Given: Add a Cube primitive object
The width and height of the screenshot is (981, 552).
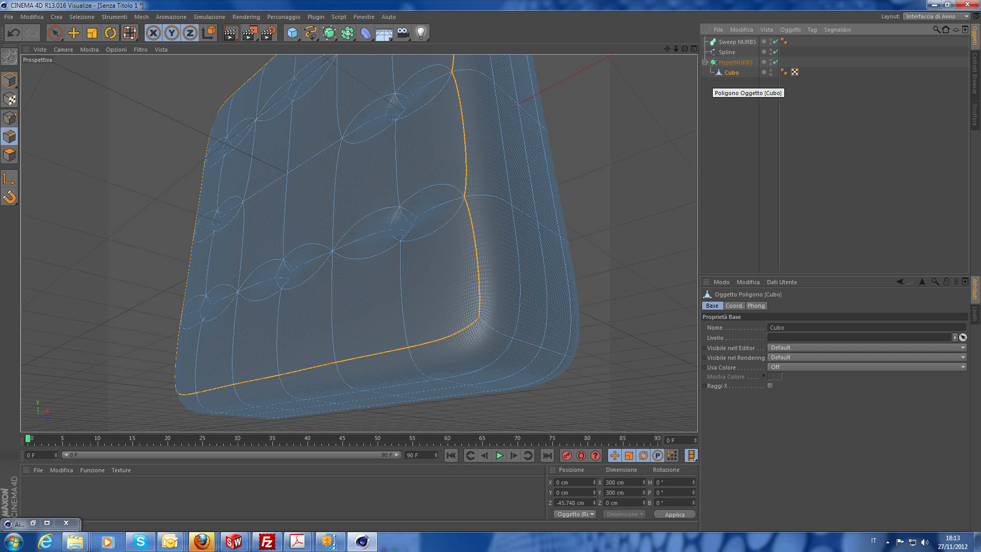Looking at the screenshot, I should [292, 33].
